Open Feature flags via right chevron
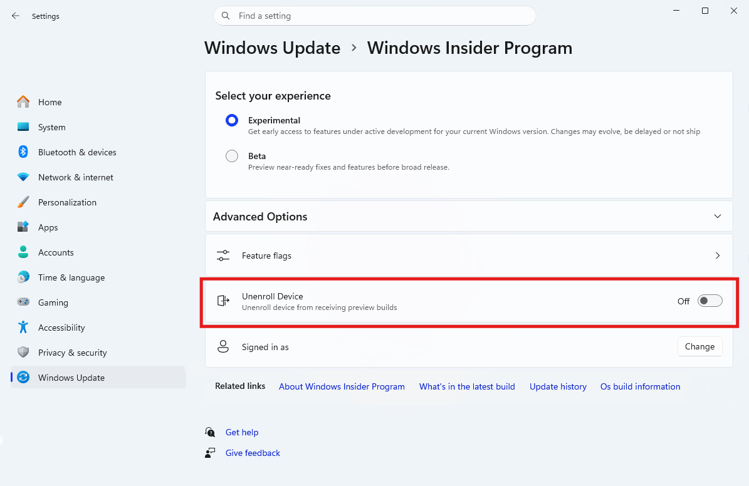Screen dimensions: 749x486 (x=718, y=256)
